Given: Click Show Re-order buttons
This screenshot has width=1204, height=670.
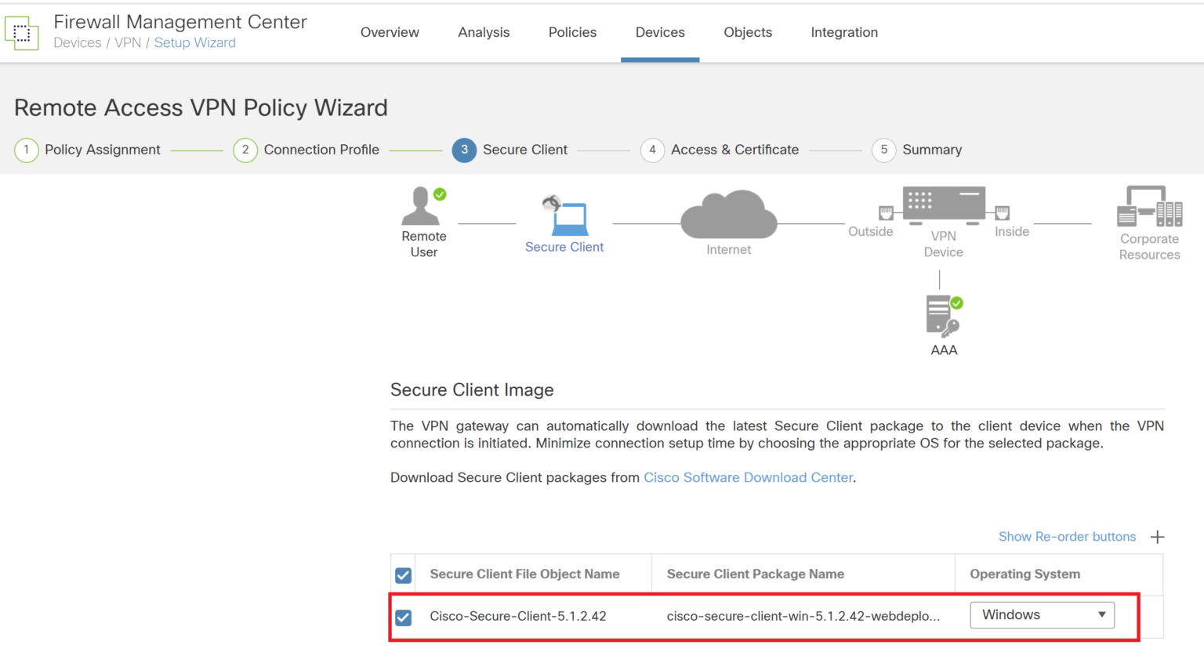Looking at the screenshot, I should pos(1067,536).
